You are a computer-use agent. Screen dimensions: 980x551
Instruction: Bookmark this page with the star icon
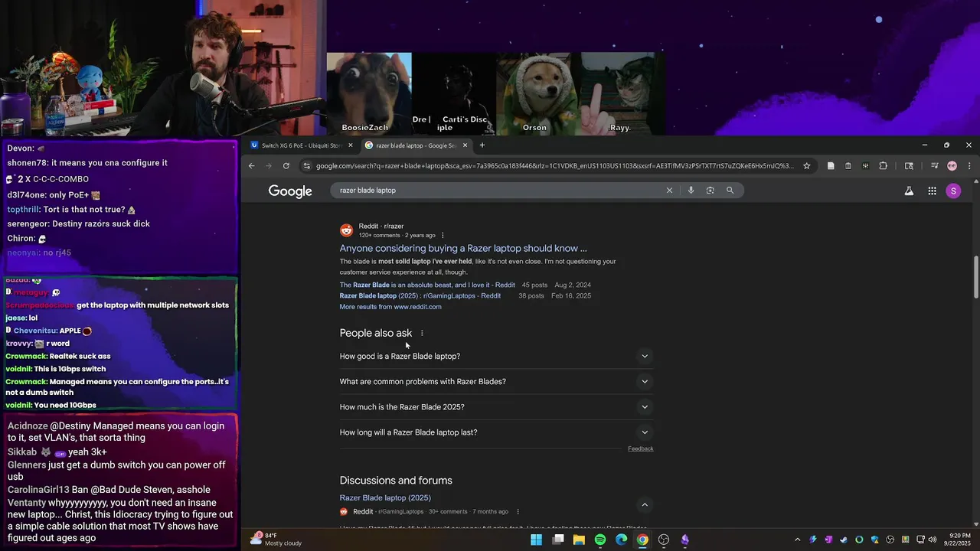(x=806, y=166)
